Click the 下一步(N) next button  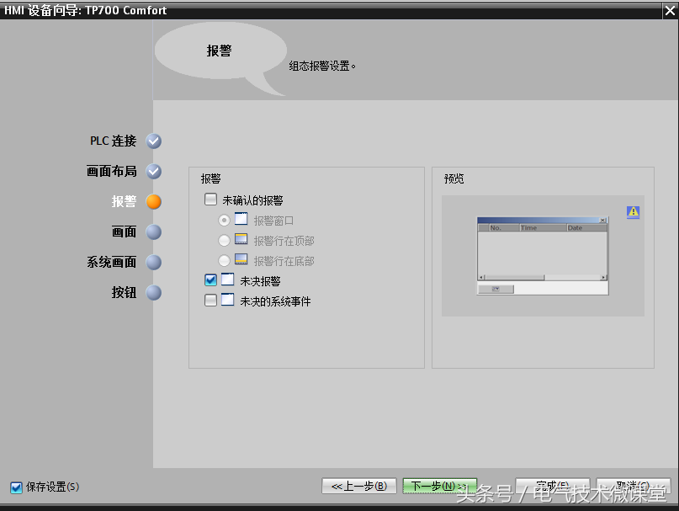439,486
